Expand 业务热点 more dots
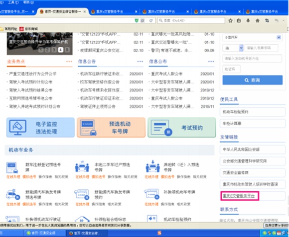289x237 pixels. point(69,62)
